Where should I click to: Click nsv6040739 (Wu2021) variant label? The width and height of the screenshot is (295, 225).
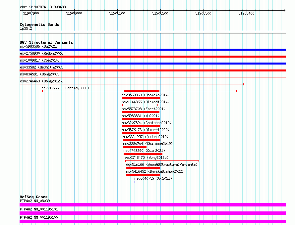click(x=153, y=178)
